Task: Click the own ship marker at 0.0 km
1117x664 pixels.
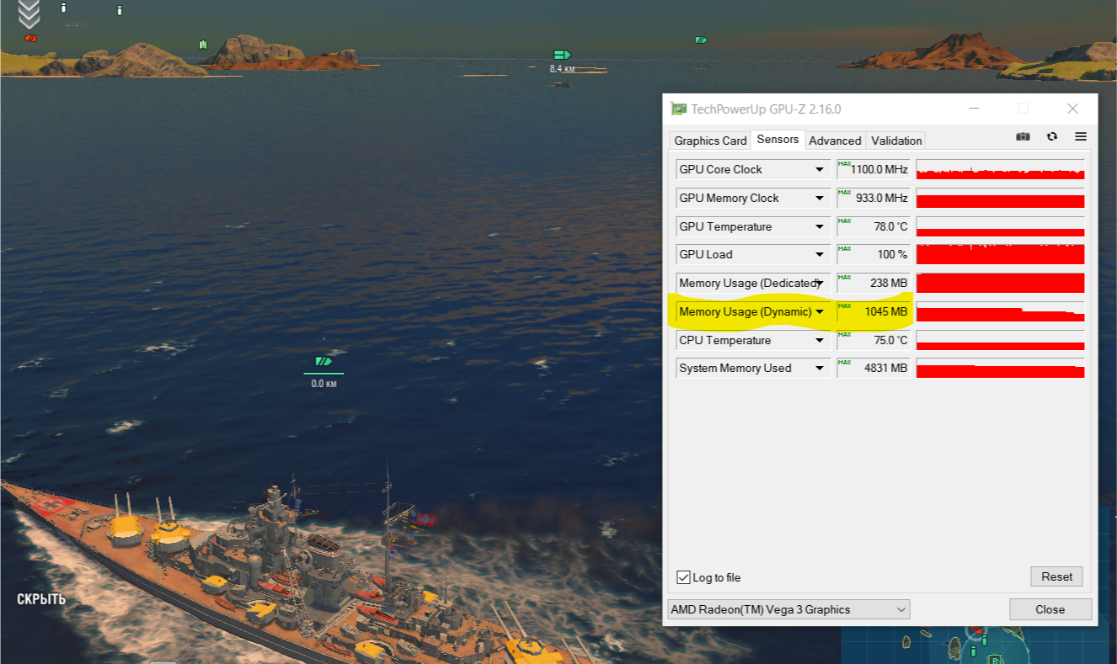Action: pyautogui.click(x=323, y=362)
